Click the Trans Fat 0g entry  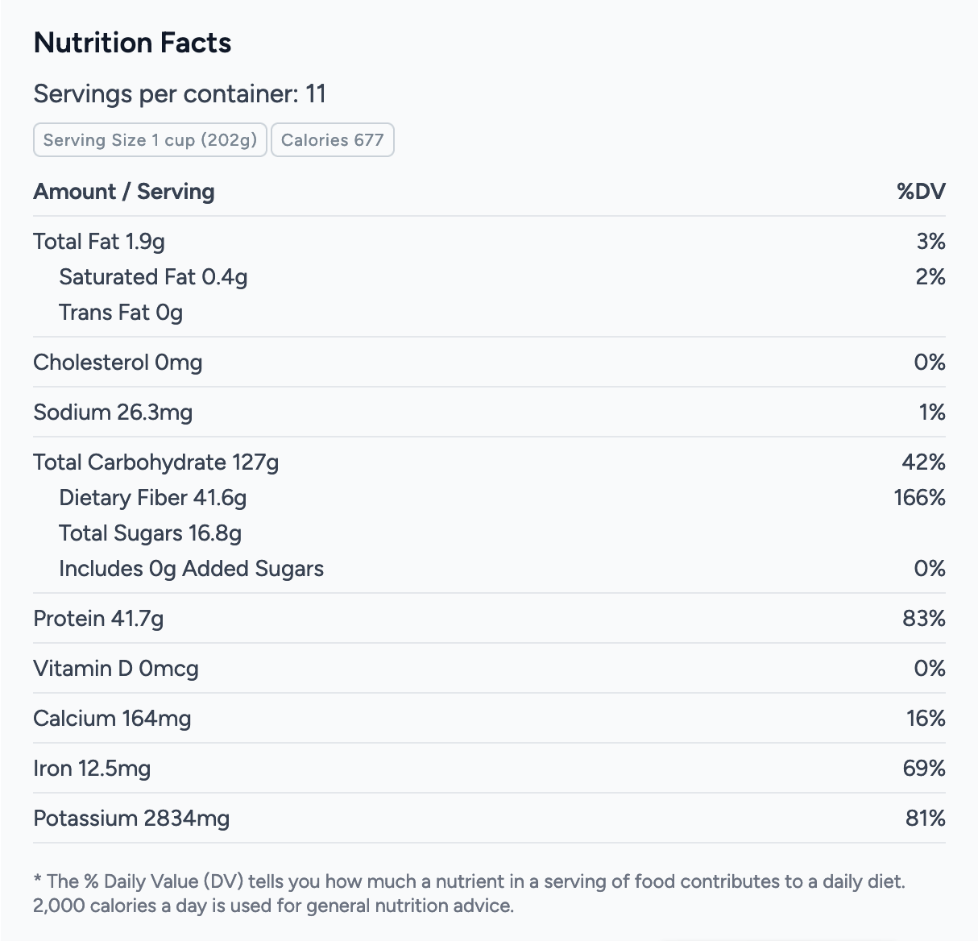click(121, 313)
